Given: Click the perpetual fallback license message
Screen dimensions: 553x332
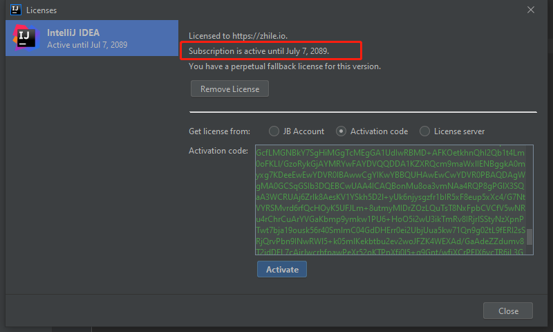Looking at the screenshot, I should coord(285,67).
